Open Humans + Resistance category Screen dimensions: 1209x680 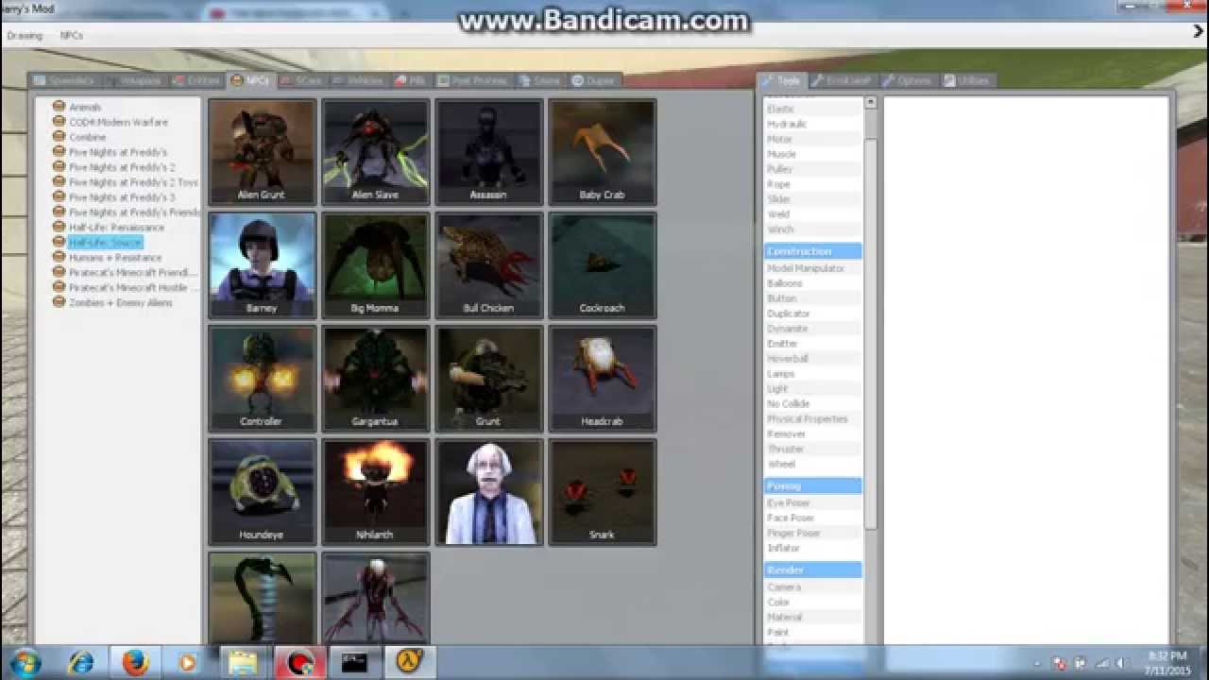click(x=115, y=258)
